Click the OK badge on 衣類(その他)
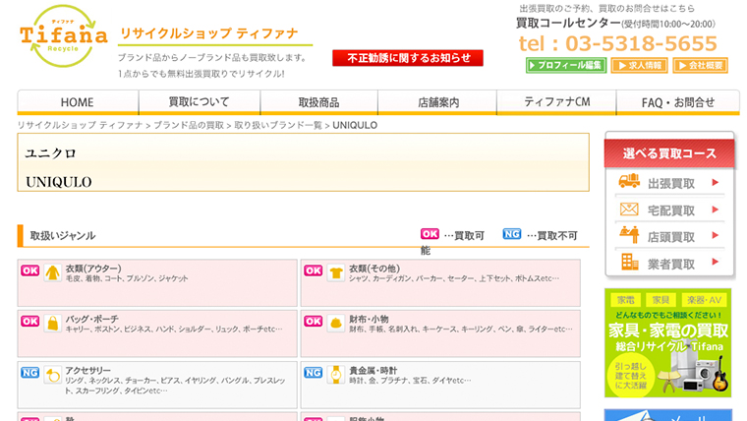 coord(313,271)
